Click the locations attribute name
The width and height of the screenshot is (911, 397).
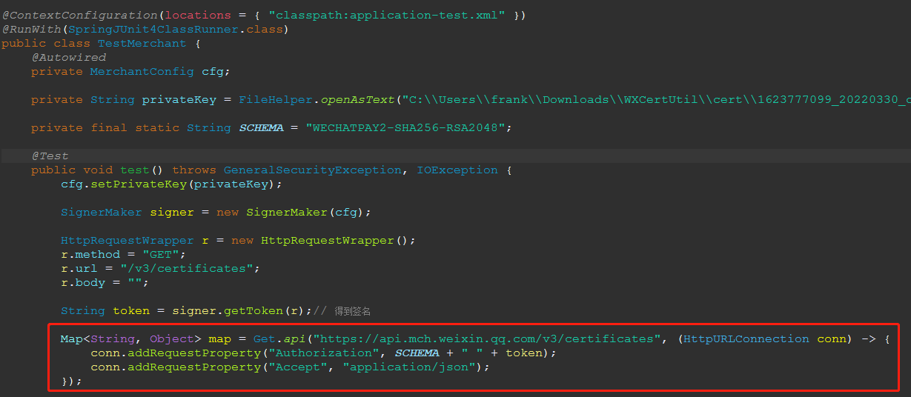198,16
